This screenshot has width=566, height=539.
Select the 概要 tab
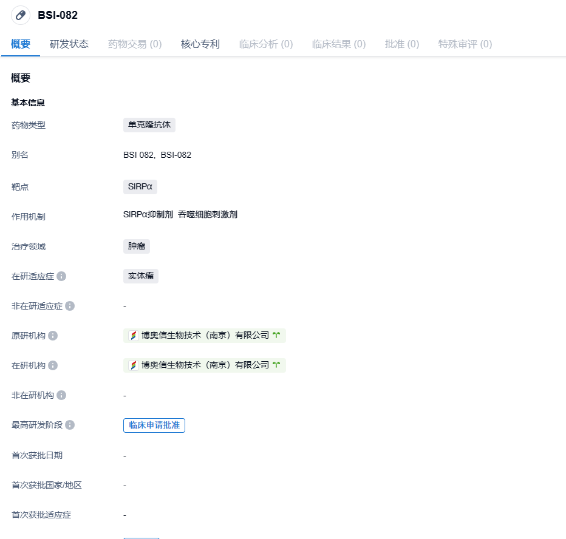tap(21, 44)
